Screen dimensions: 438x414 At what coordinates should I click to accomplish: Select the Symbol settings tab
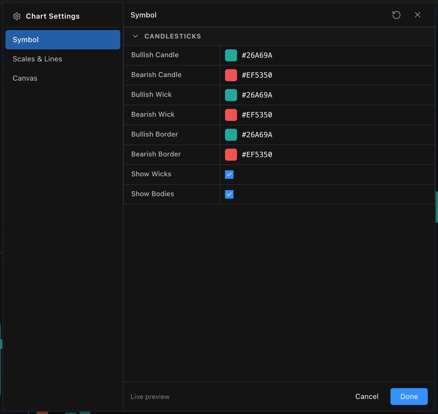[63, 40]
